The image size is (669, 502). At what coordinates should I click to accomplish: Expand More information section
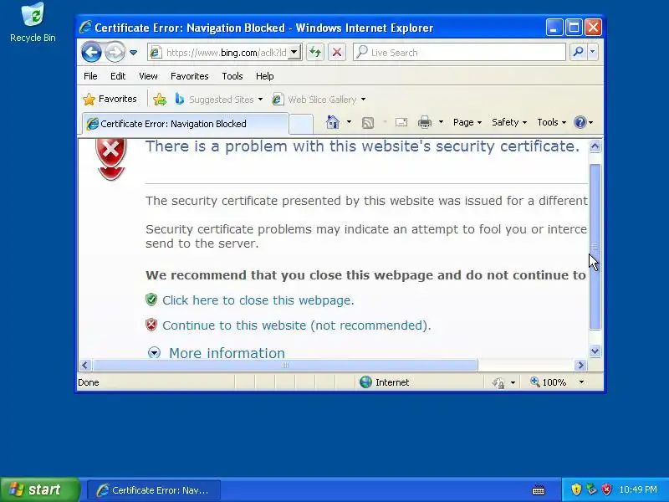click(x=227, y=353)
